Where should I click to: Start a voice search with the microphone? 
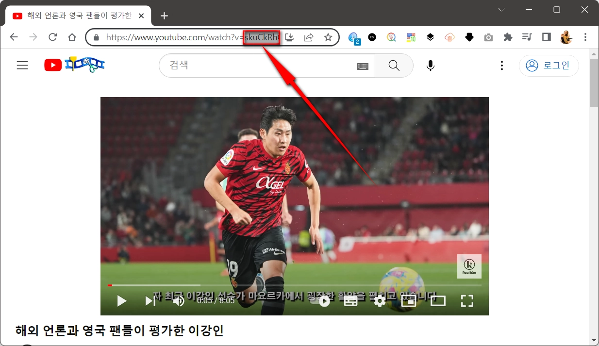point(430,65)
